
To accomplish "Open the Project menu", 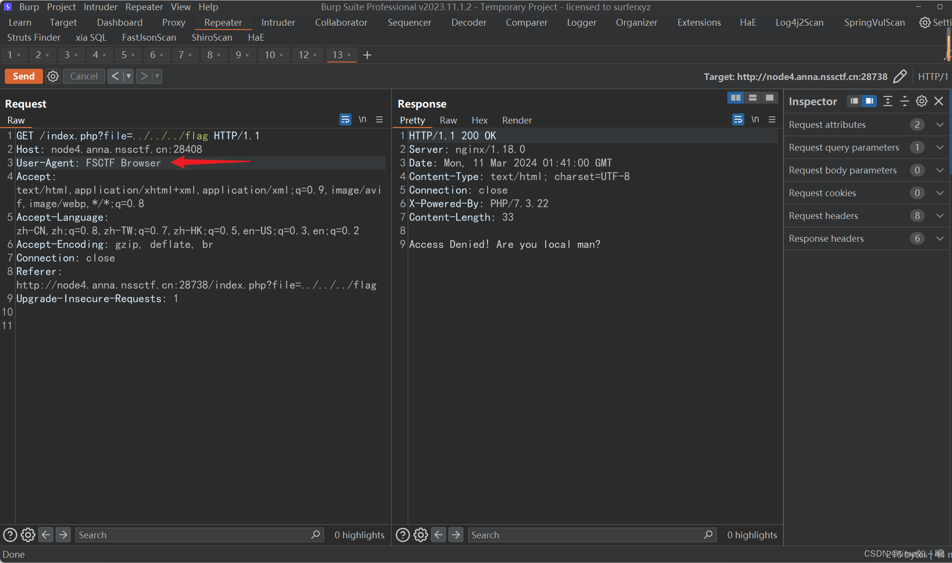I will pyautogui.click(x=61, y=7).
